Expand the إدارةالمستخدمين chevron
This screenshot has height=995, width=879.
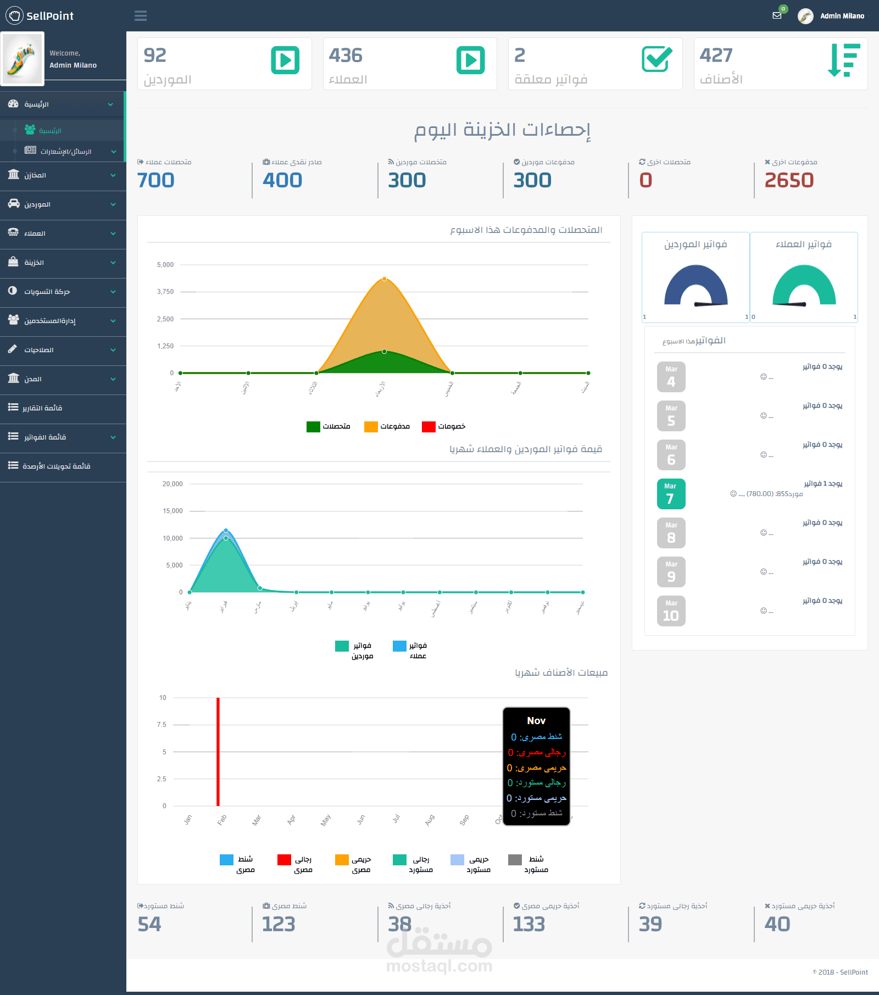pos(113,321)
